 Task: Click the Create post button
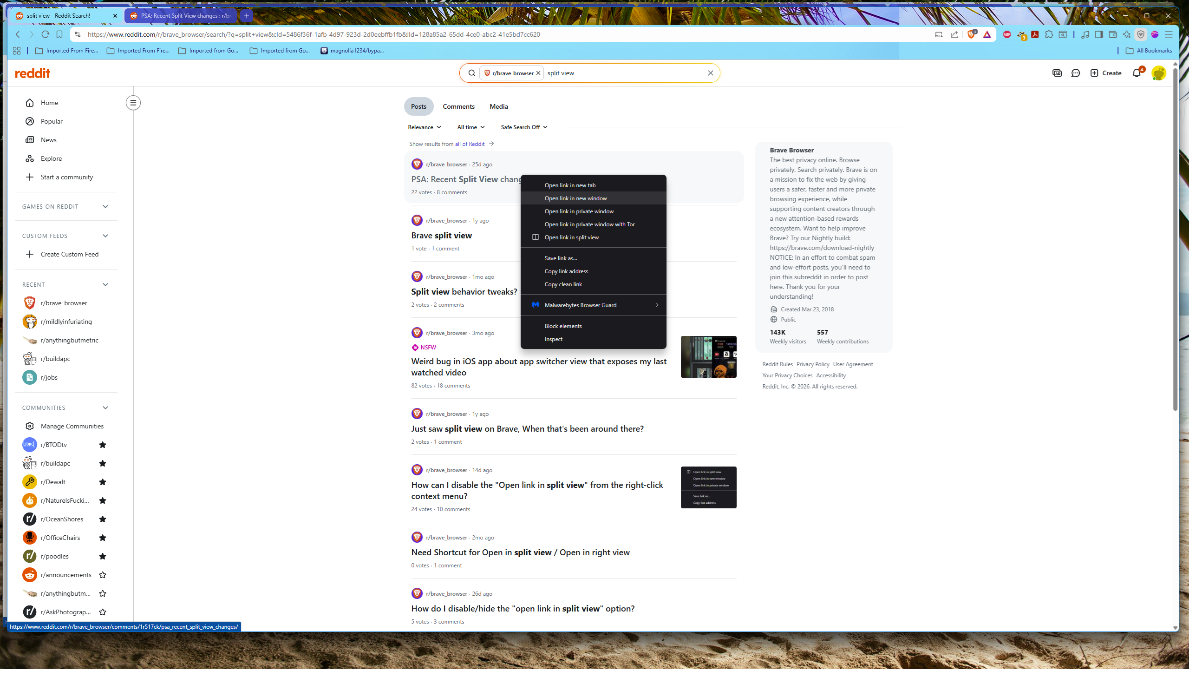[x=1105, y=73]
